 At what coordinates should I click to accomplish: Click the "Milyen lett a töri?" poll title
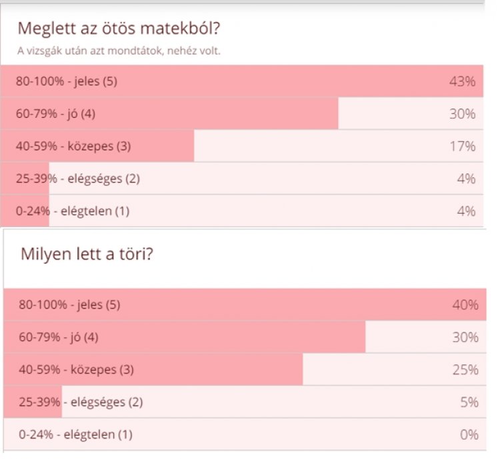click(87, 254)
